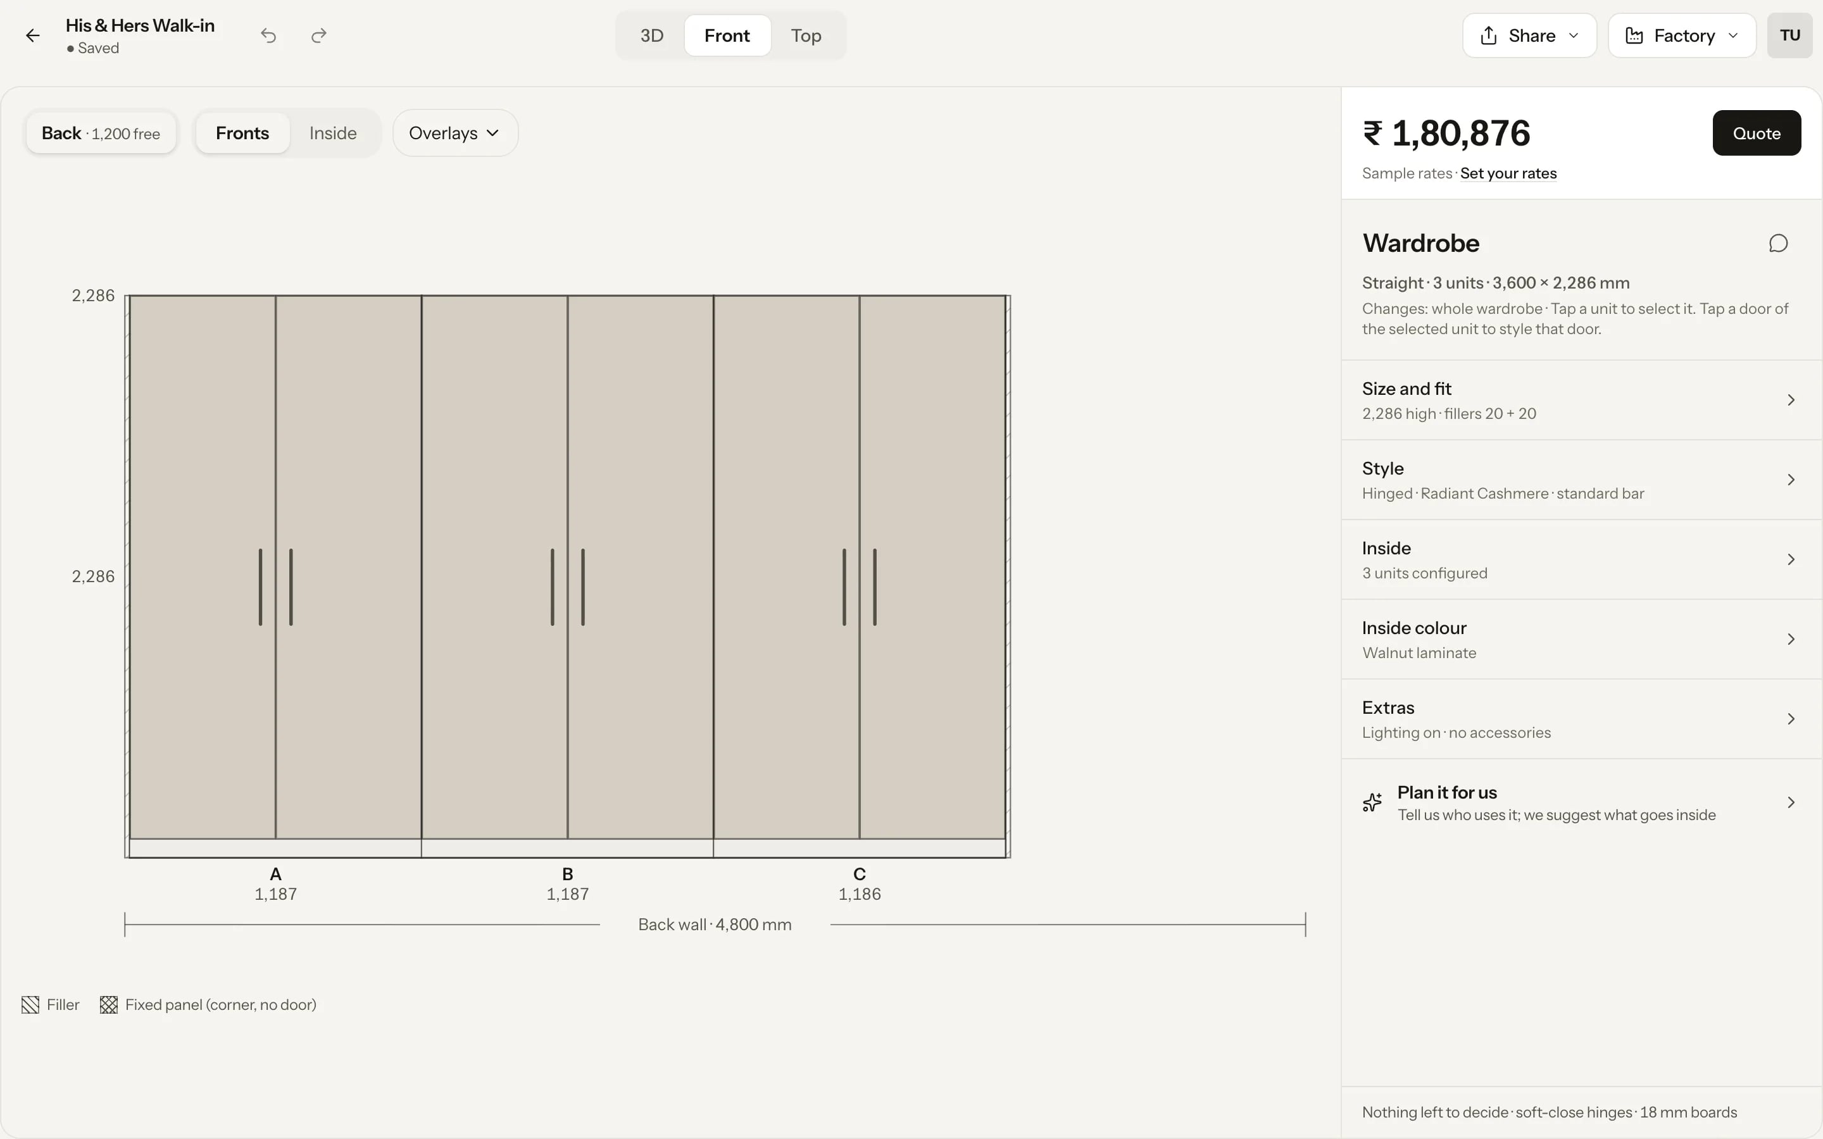1823x1139 pixels.
Task: Click the unit A label 1,187
Action: (x=276, y=894)
